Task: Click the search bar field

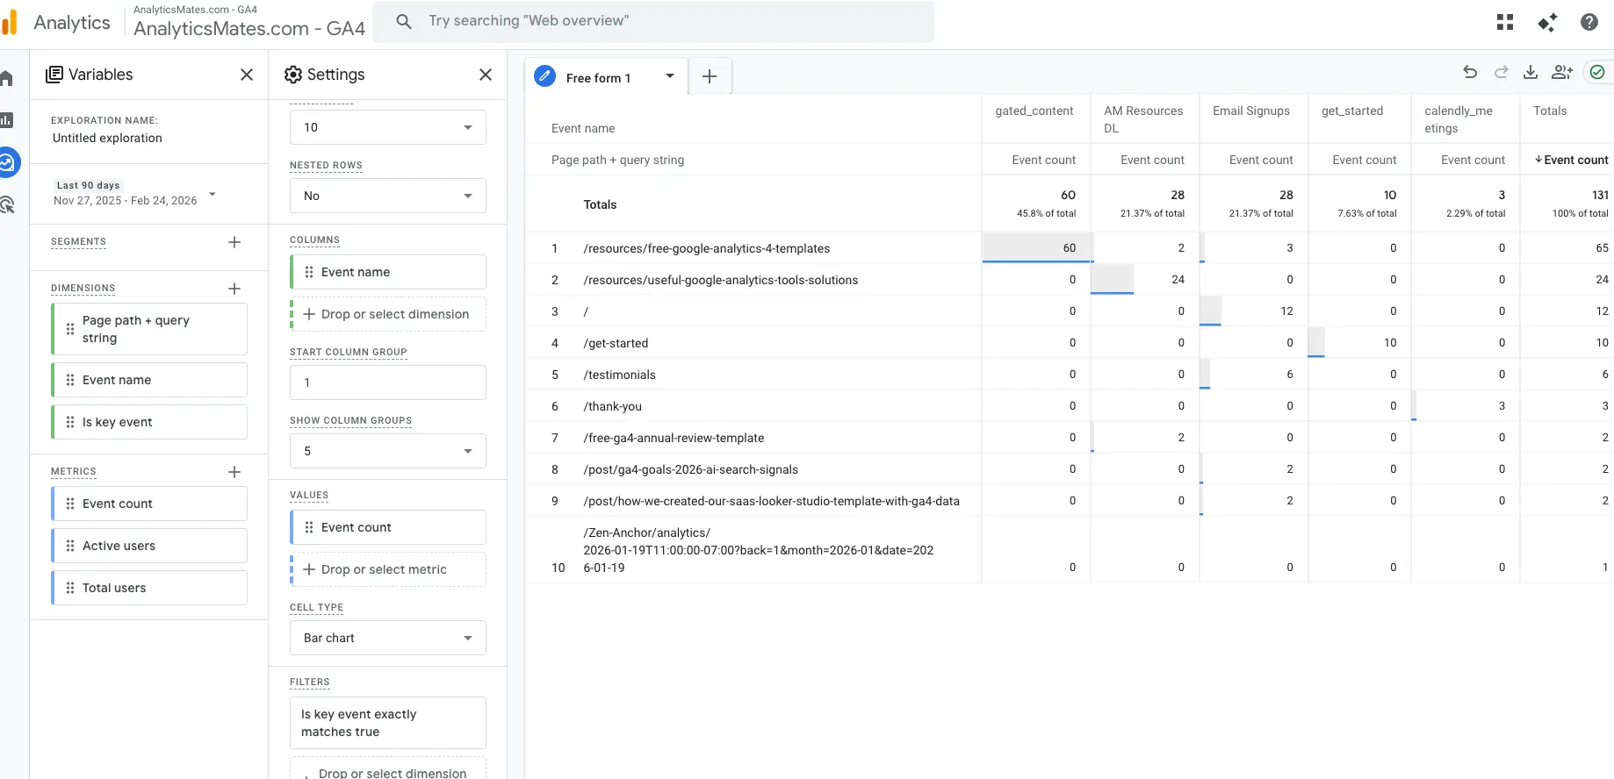Action: click(x=653, y=21)
